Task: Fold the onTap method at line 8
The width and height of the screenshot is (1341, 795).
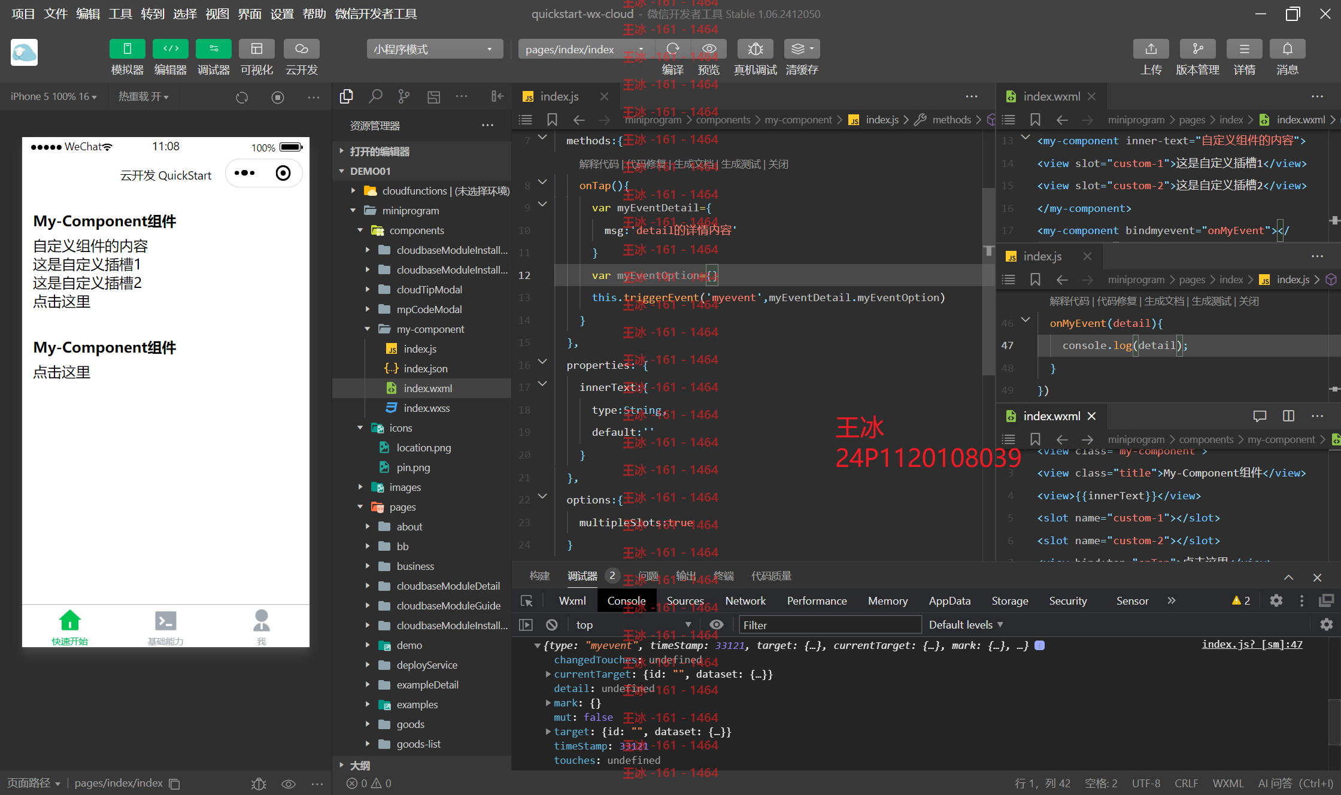Action: tap(542, 181)
